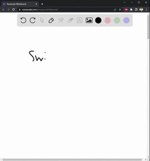Click the vertical scrollbar thumb
The height and width of the screenshot is (161, 150).
pyautogui.click(x=148, y=27)
